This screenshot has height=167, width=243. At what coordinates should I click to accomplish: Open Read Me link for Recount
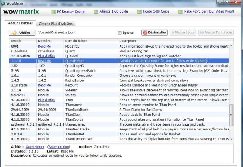[45, 85]
